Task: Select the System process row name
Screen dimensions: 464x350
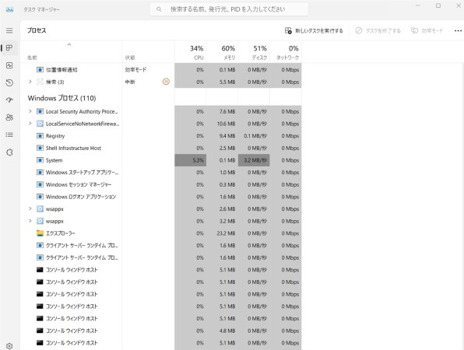Action: pos(54,160)
